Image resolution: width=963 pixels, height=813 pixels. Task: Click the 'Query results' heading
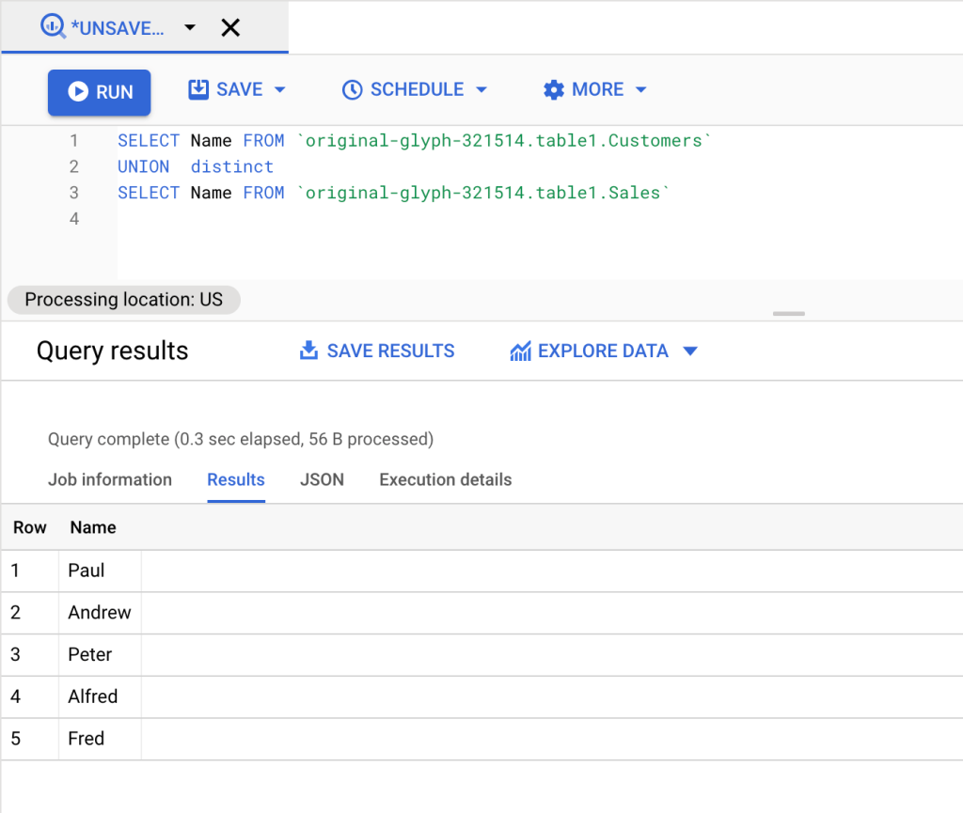click(113, 351)
